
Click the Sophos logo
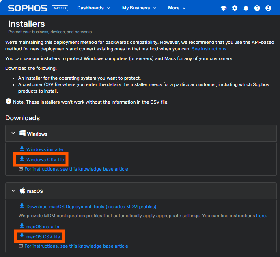pos(28,8)
